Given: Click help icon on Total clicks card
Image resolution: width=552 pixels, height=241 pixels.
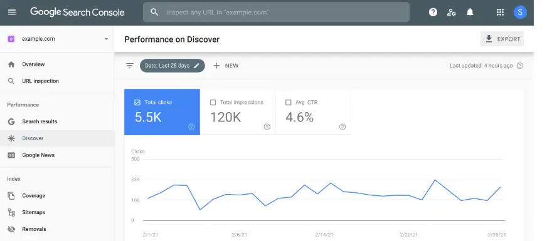Looking at the screenshot, I should 191,127.
